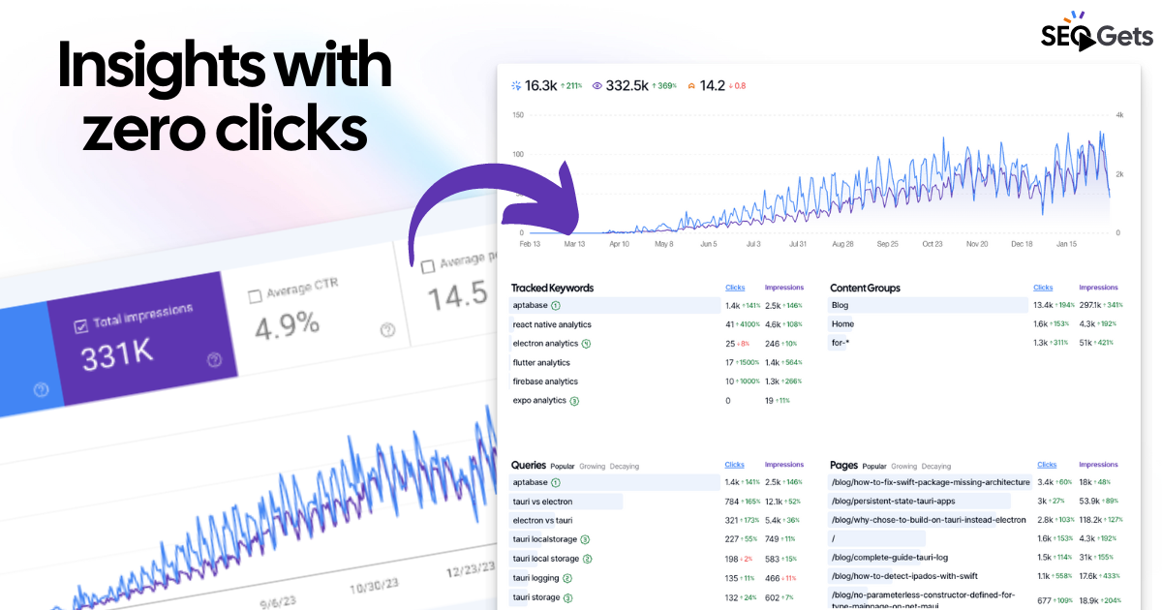Click the 16.3k total clicks value
Screen dimensions: 1162x610
(540, 86)
